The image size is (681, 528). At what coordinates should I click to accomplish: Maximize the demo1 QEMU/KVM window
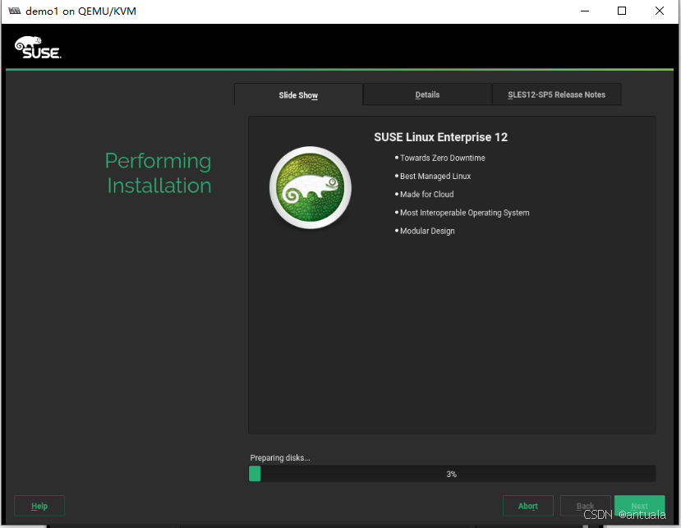(622, 11)
